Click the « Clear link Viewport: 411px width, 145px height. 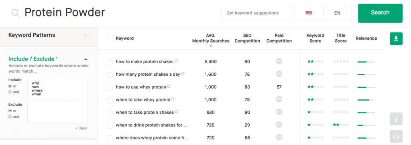81,128
